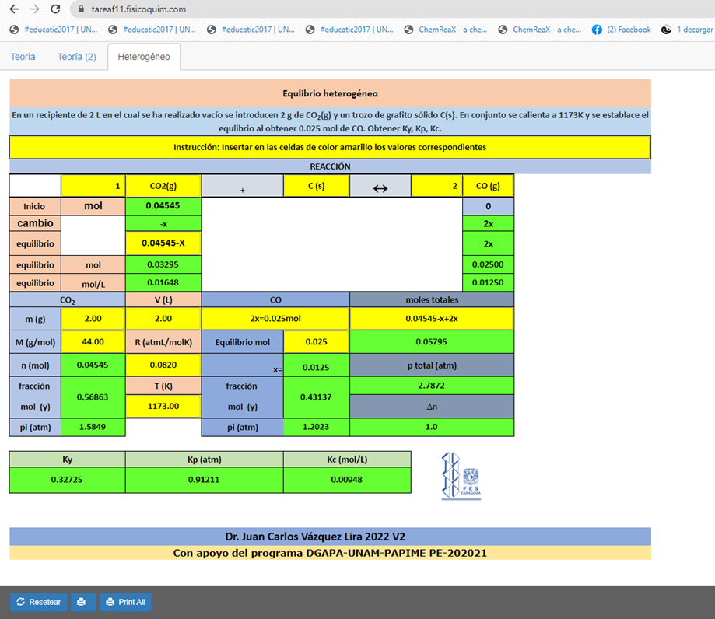Image resolution: width=715 pixels, height=619 pixels.
Task: Click the CO initial value 0
Action: [x=488, y=206]
